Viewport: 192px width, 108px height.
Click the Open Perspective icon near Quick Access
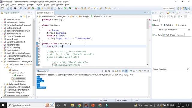pyautogui.click(x=178, y=8)
